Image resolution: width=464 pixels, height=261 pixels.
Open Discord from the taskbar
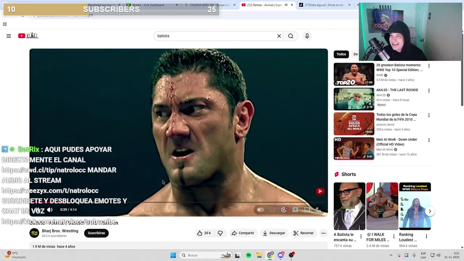(x=281, y=255)
